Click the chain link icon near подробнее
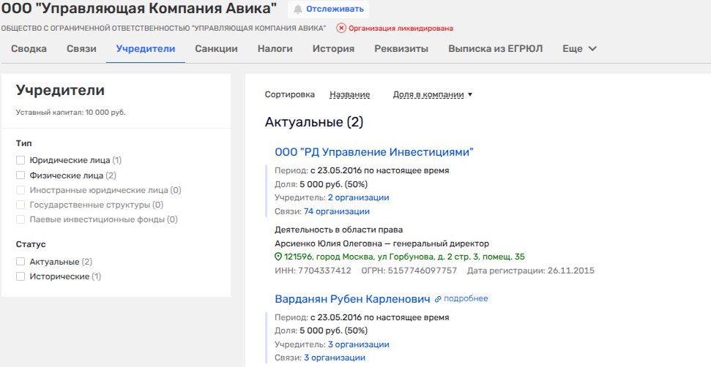The width and height of the screenshot is (711, 367). (438, 299)
